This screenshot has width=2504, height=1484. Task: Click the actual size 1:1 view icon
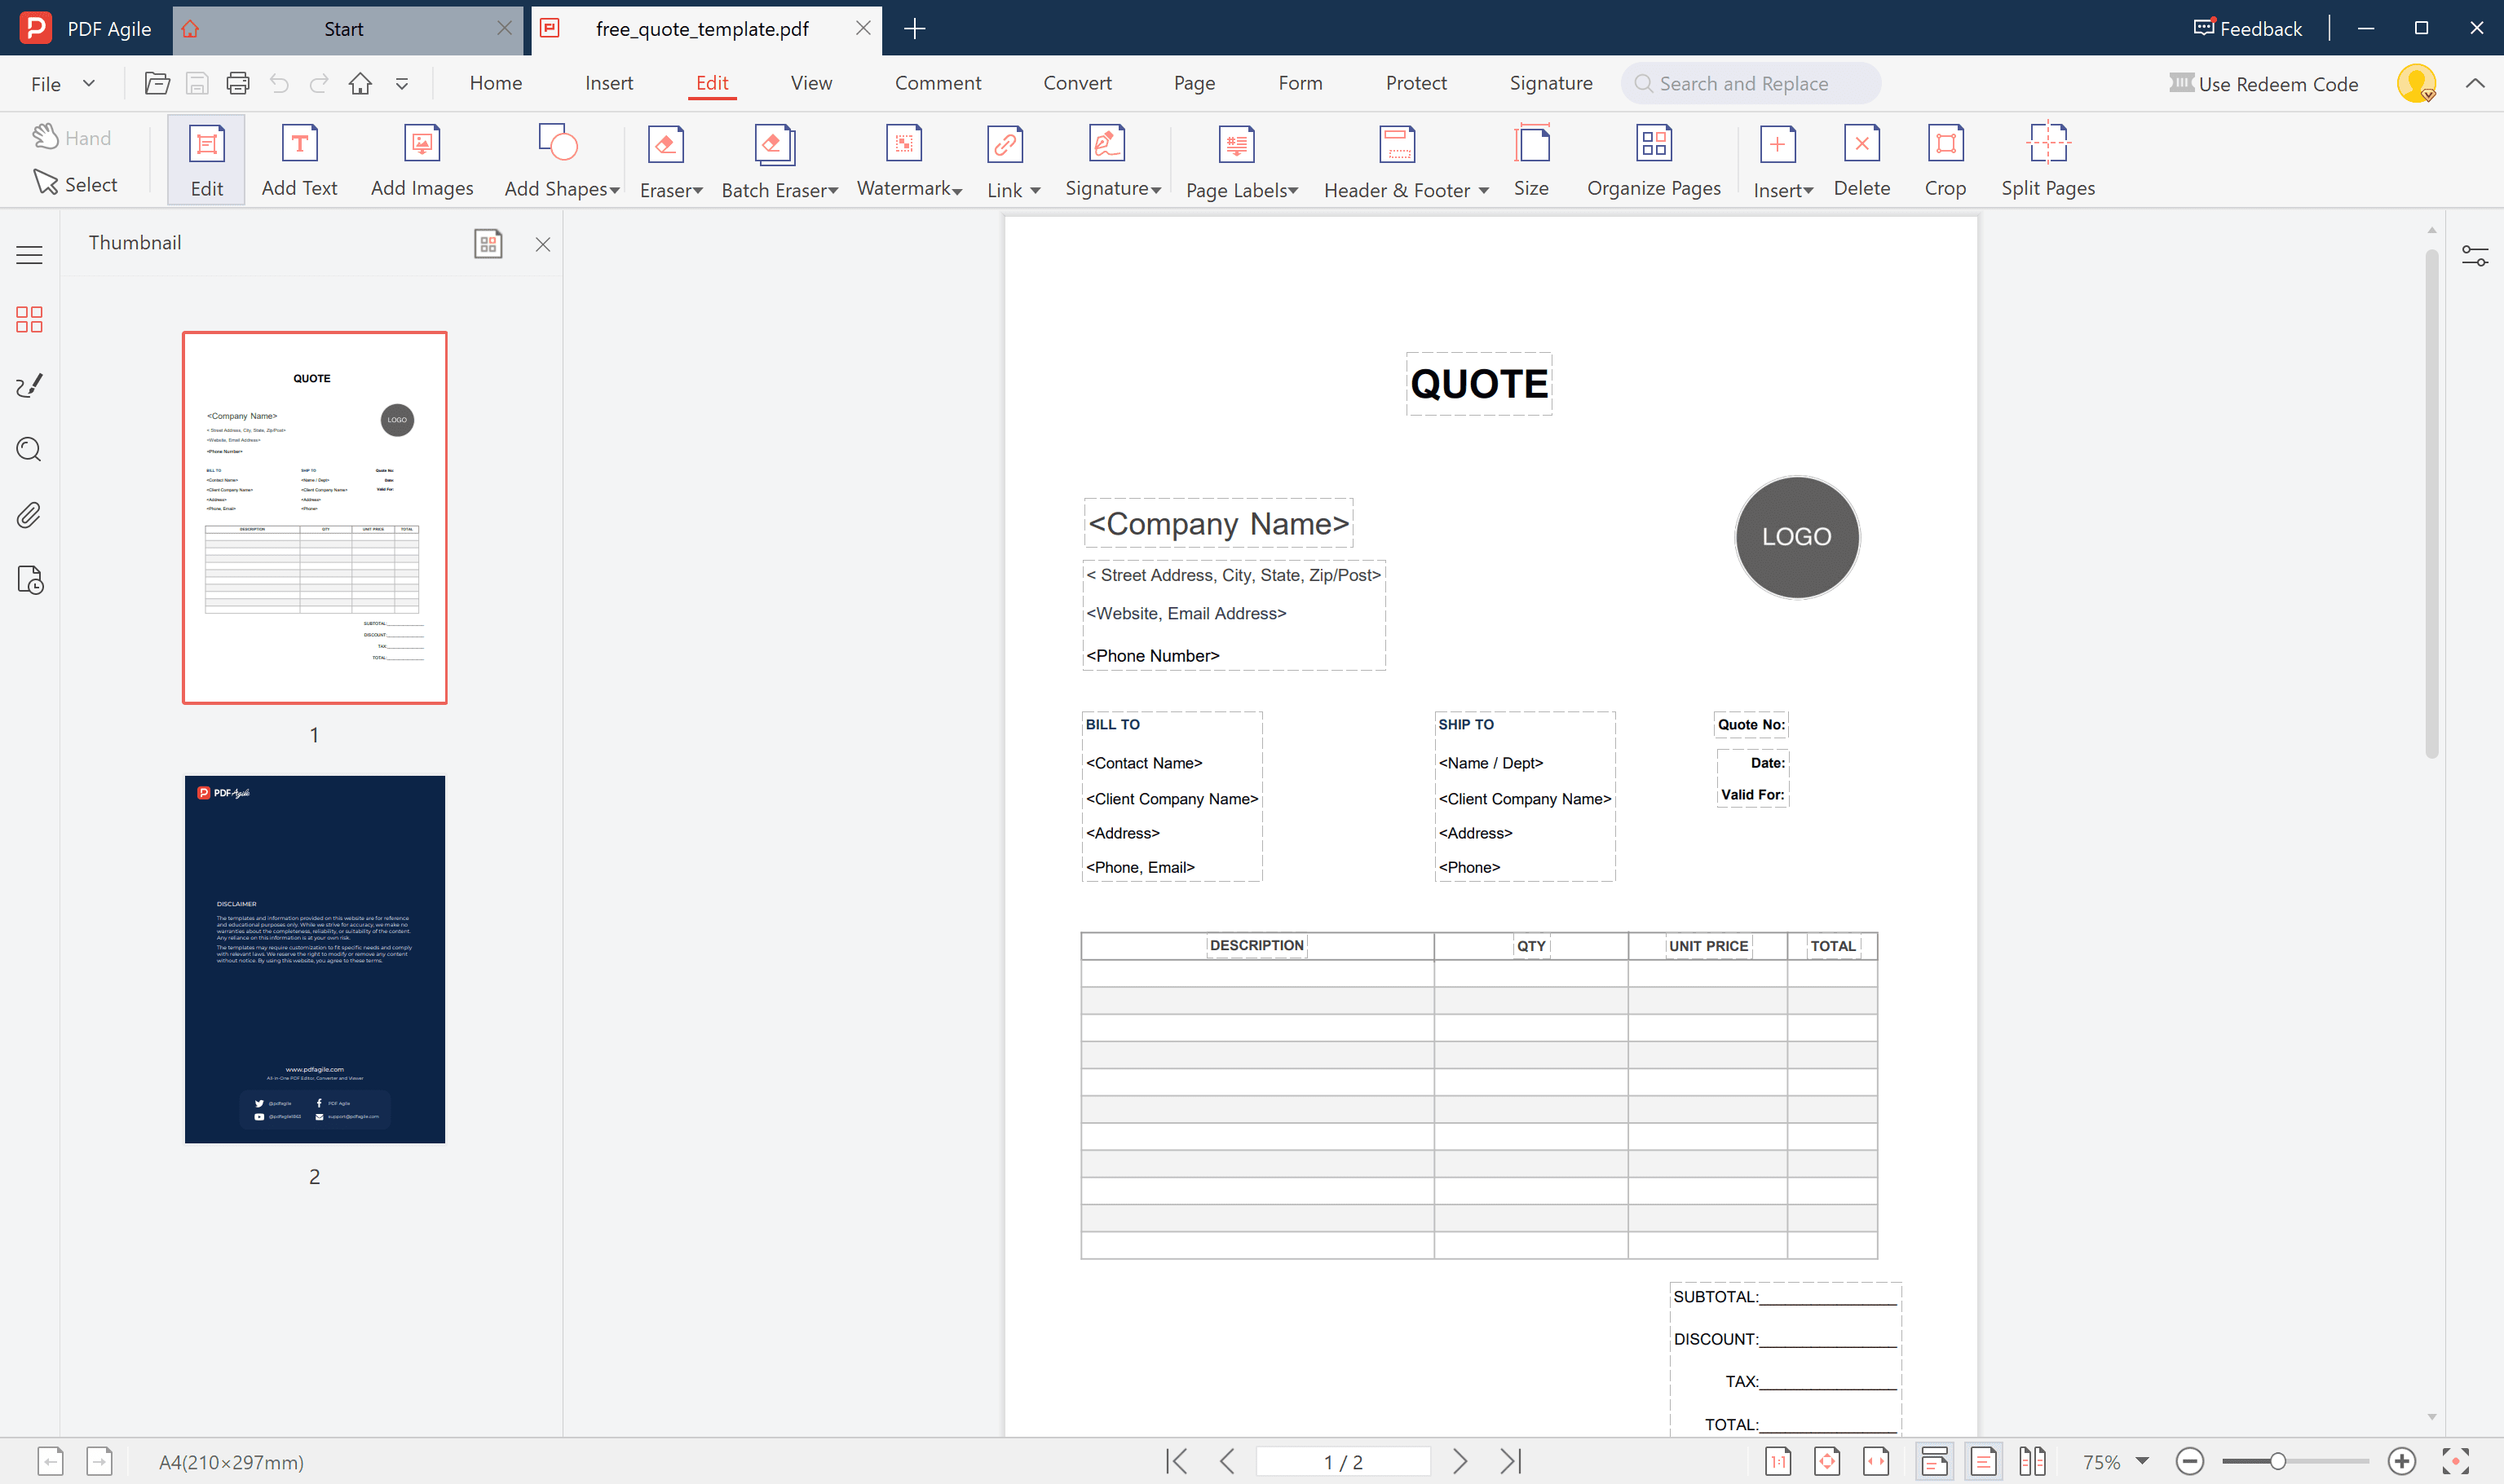coord(1778,1461)
